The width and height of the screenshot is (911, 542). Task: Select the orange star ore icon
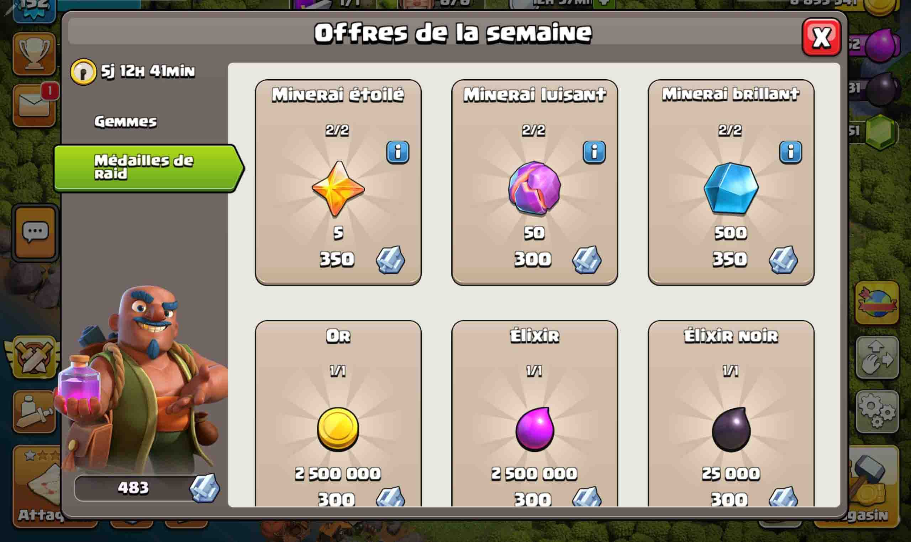click(338, 188)
